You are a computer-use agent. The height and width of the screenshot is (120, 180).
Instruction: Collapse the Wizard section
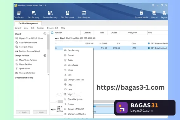[45, 34]
